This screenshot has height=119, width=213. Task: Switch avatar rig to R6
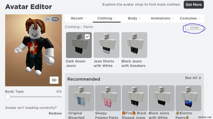(48, 19)
